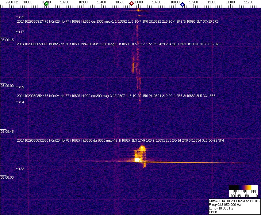Viewport: 261px width, 215px height.
Task: Click the ^t+59 event annotation
Action: 20,87
